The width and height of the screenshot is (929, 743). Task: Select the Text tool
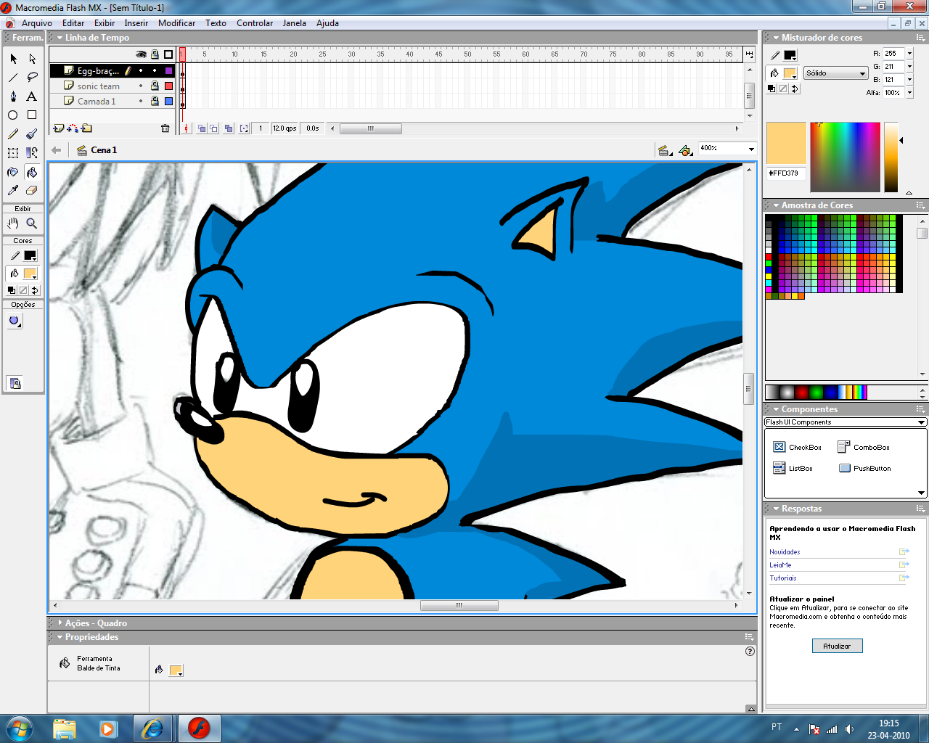(x=32, y=97)
